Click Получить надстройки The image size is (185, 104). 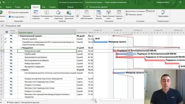(18, 12)
